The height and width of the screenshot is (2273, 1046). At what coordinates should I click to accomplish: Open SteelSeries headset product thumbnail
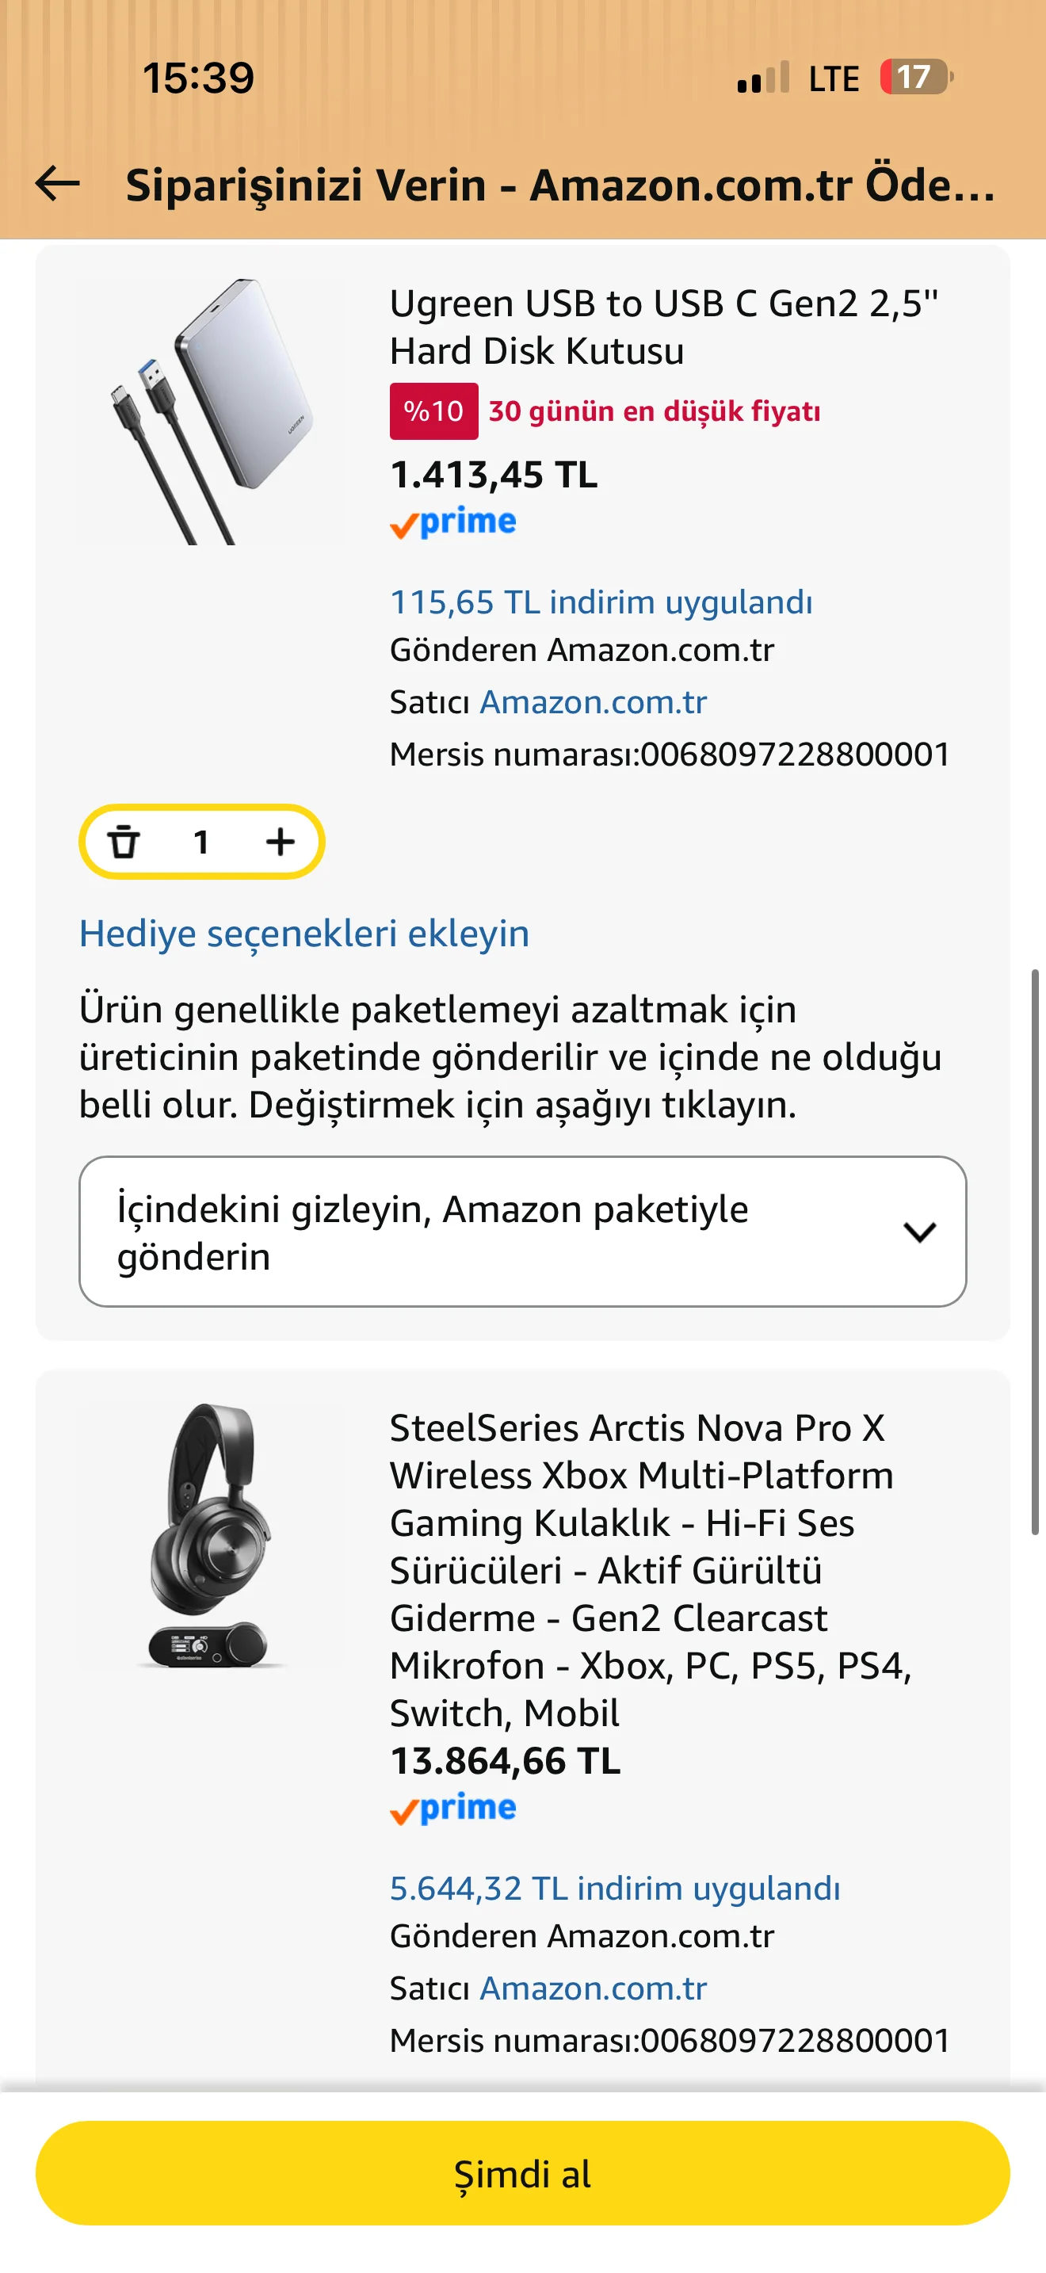pyautogui.click(x=212, y=1535)
